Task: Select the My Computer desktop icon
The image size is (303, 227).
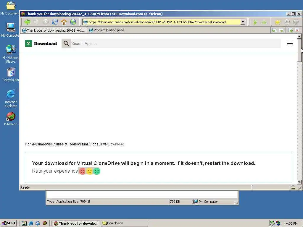Action: click(x=10, y=30)
